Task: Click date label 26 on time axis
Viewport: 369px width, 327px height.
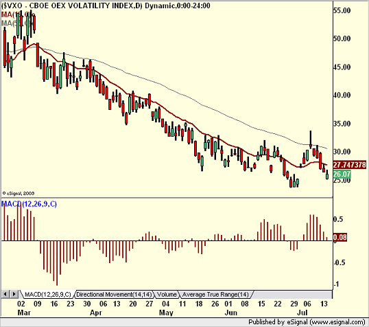Action: 215,304
